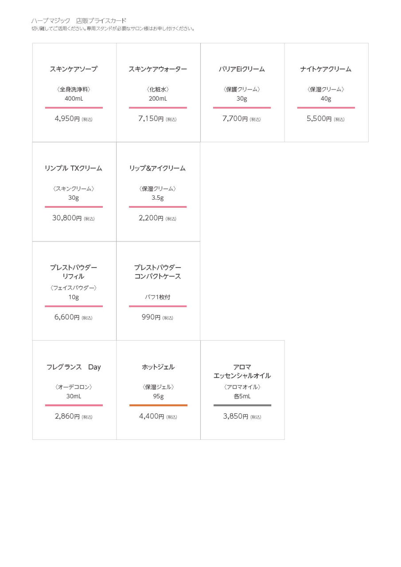Click the プレストパウダー リフィル title
Image resolution: width=401 pixels, height=567 pixels.
[74, 272]
